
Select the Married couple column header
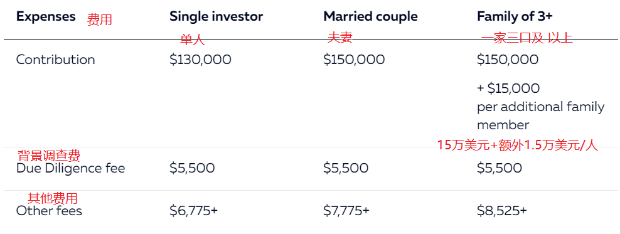(x=370, y=16)
